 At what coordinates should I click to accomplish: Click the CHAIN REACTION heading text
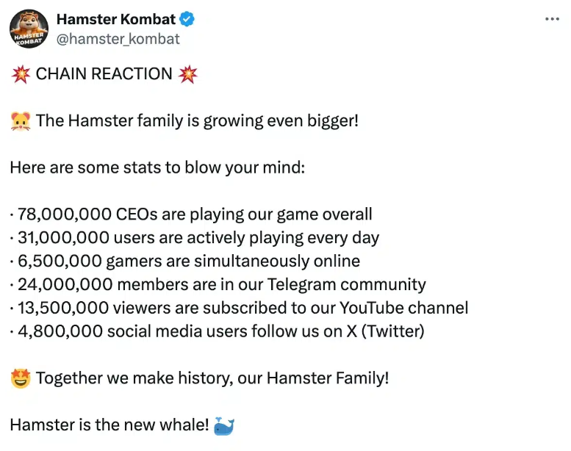[x=104, y=74]
